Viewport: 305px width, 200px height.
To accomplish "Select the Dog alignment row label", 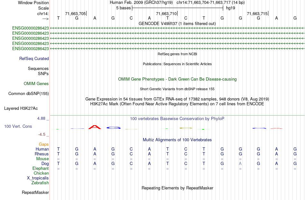I will 45,164.
